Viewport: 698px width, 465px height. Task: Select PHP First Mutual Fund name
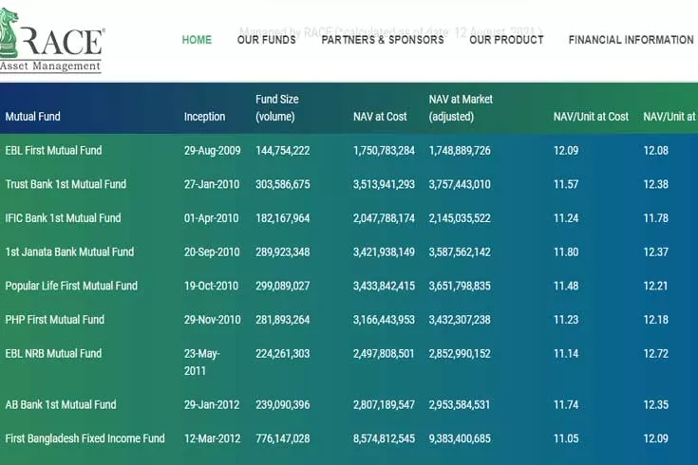pos(55,320)
